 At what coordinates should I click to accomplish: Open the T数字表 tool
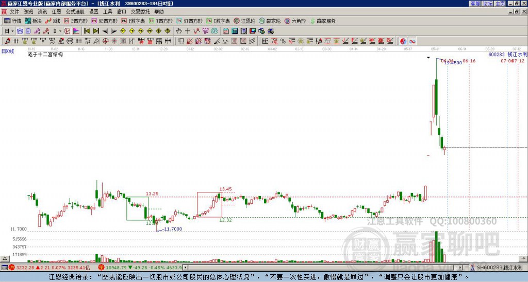[218, 21]
